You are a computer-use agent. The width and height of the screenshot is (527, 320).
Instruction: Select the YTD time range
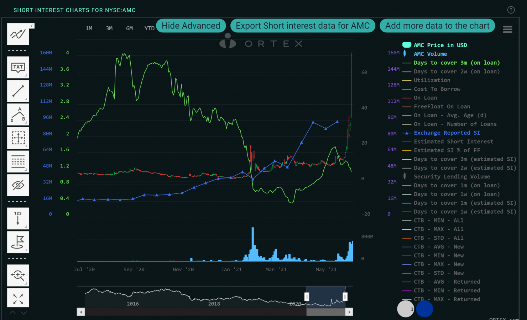[150, 28]
